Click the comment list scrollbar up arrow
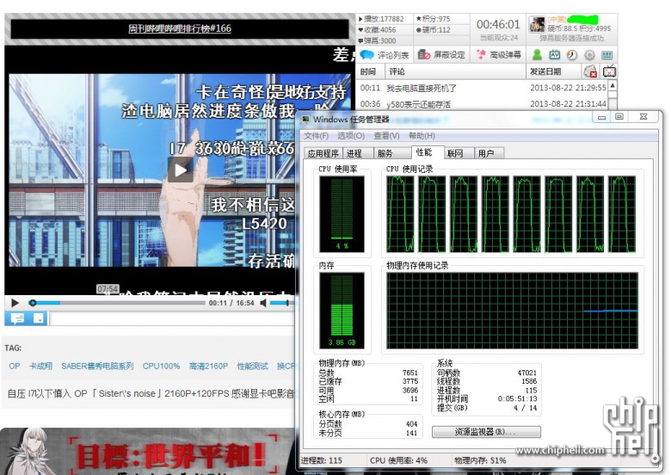Viewport: 671px width, 475px height. click(x=613, y=85)
